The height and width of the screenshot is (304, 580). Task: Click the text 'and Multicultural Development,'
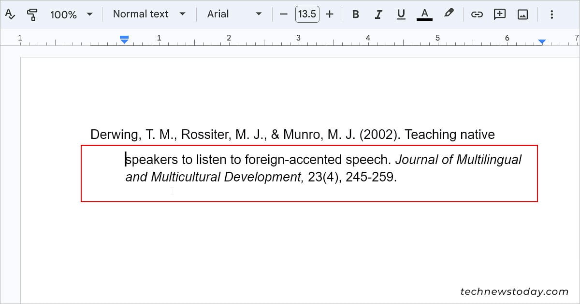[x=215, y=177]
